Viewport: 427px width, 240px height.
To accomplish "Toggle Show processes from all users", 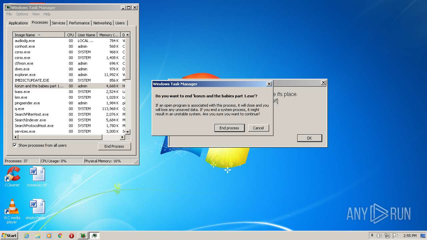I will tap(15, 145).
